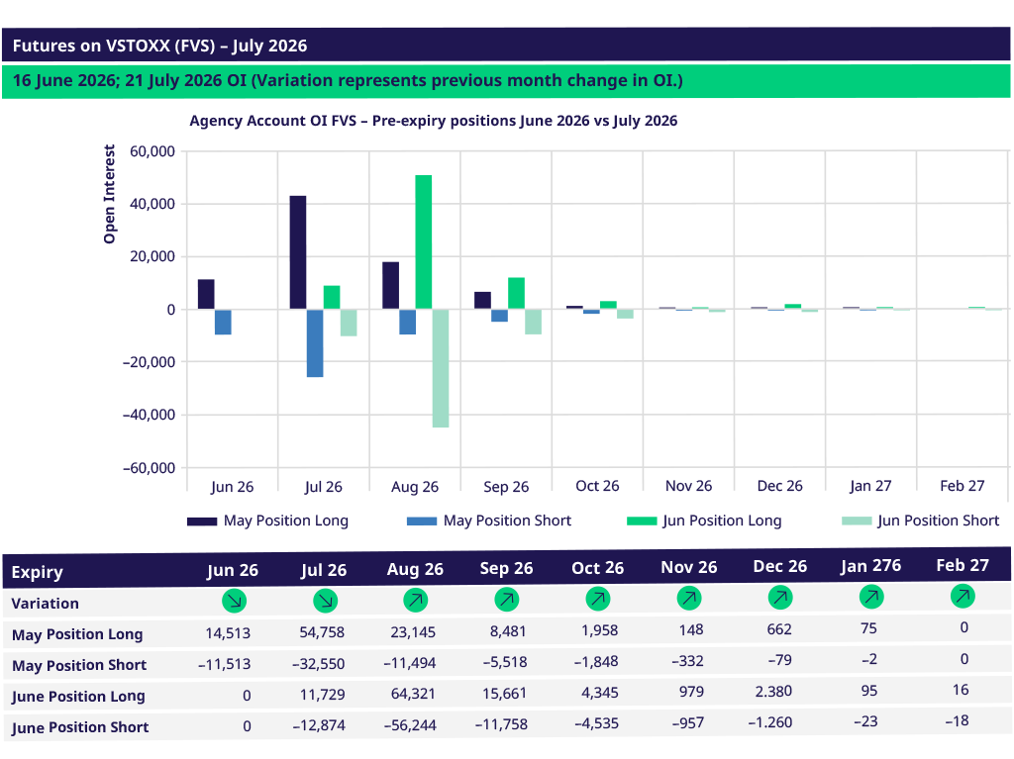Select the light green Aug 26 short bar
This screenshot has height=759, width=1014.
pyautogui.click(x=441, y=368)
